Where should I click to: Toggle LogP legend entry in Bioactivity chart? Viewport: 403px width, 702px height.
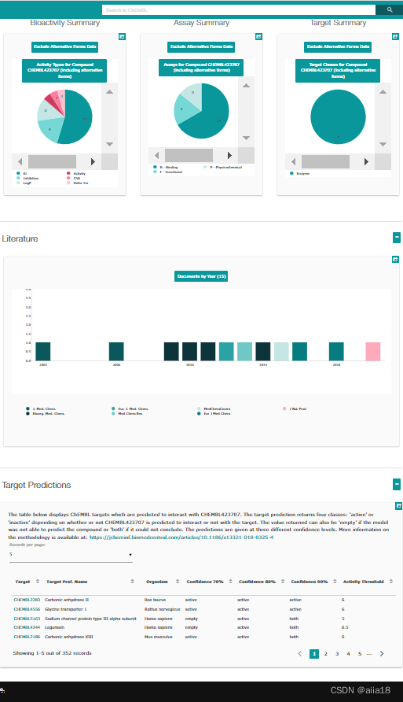click(23, 183)
